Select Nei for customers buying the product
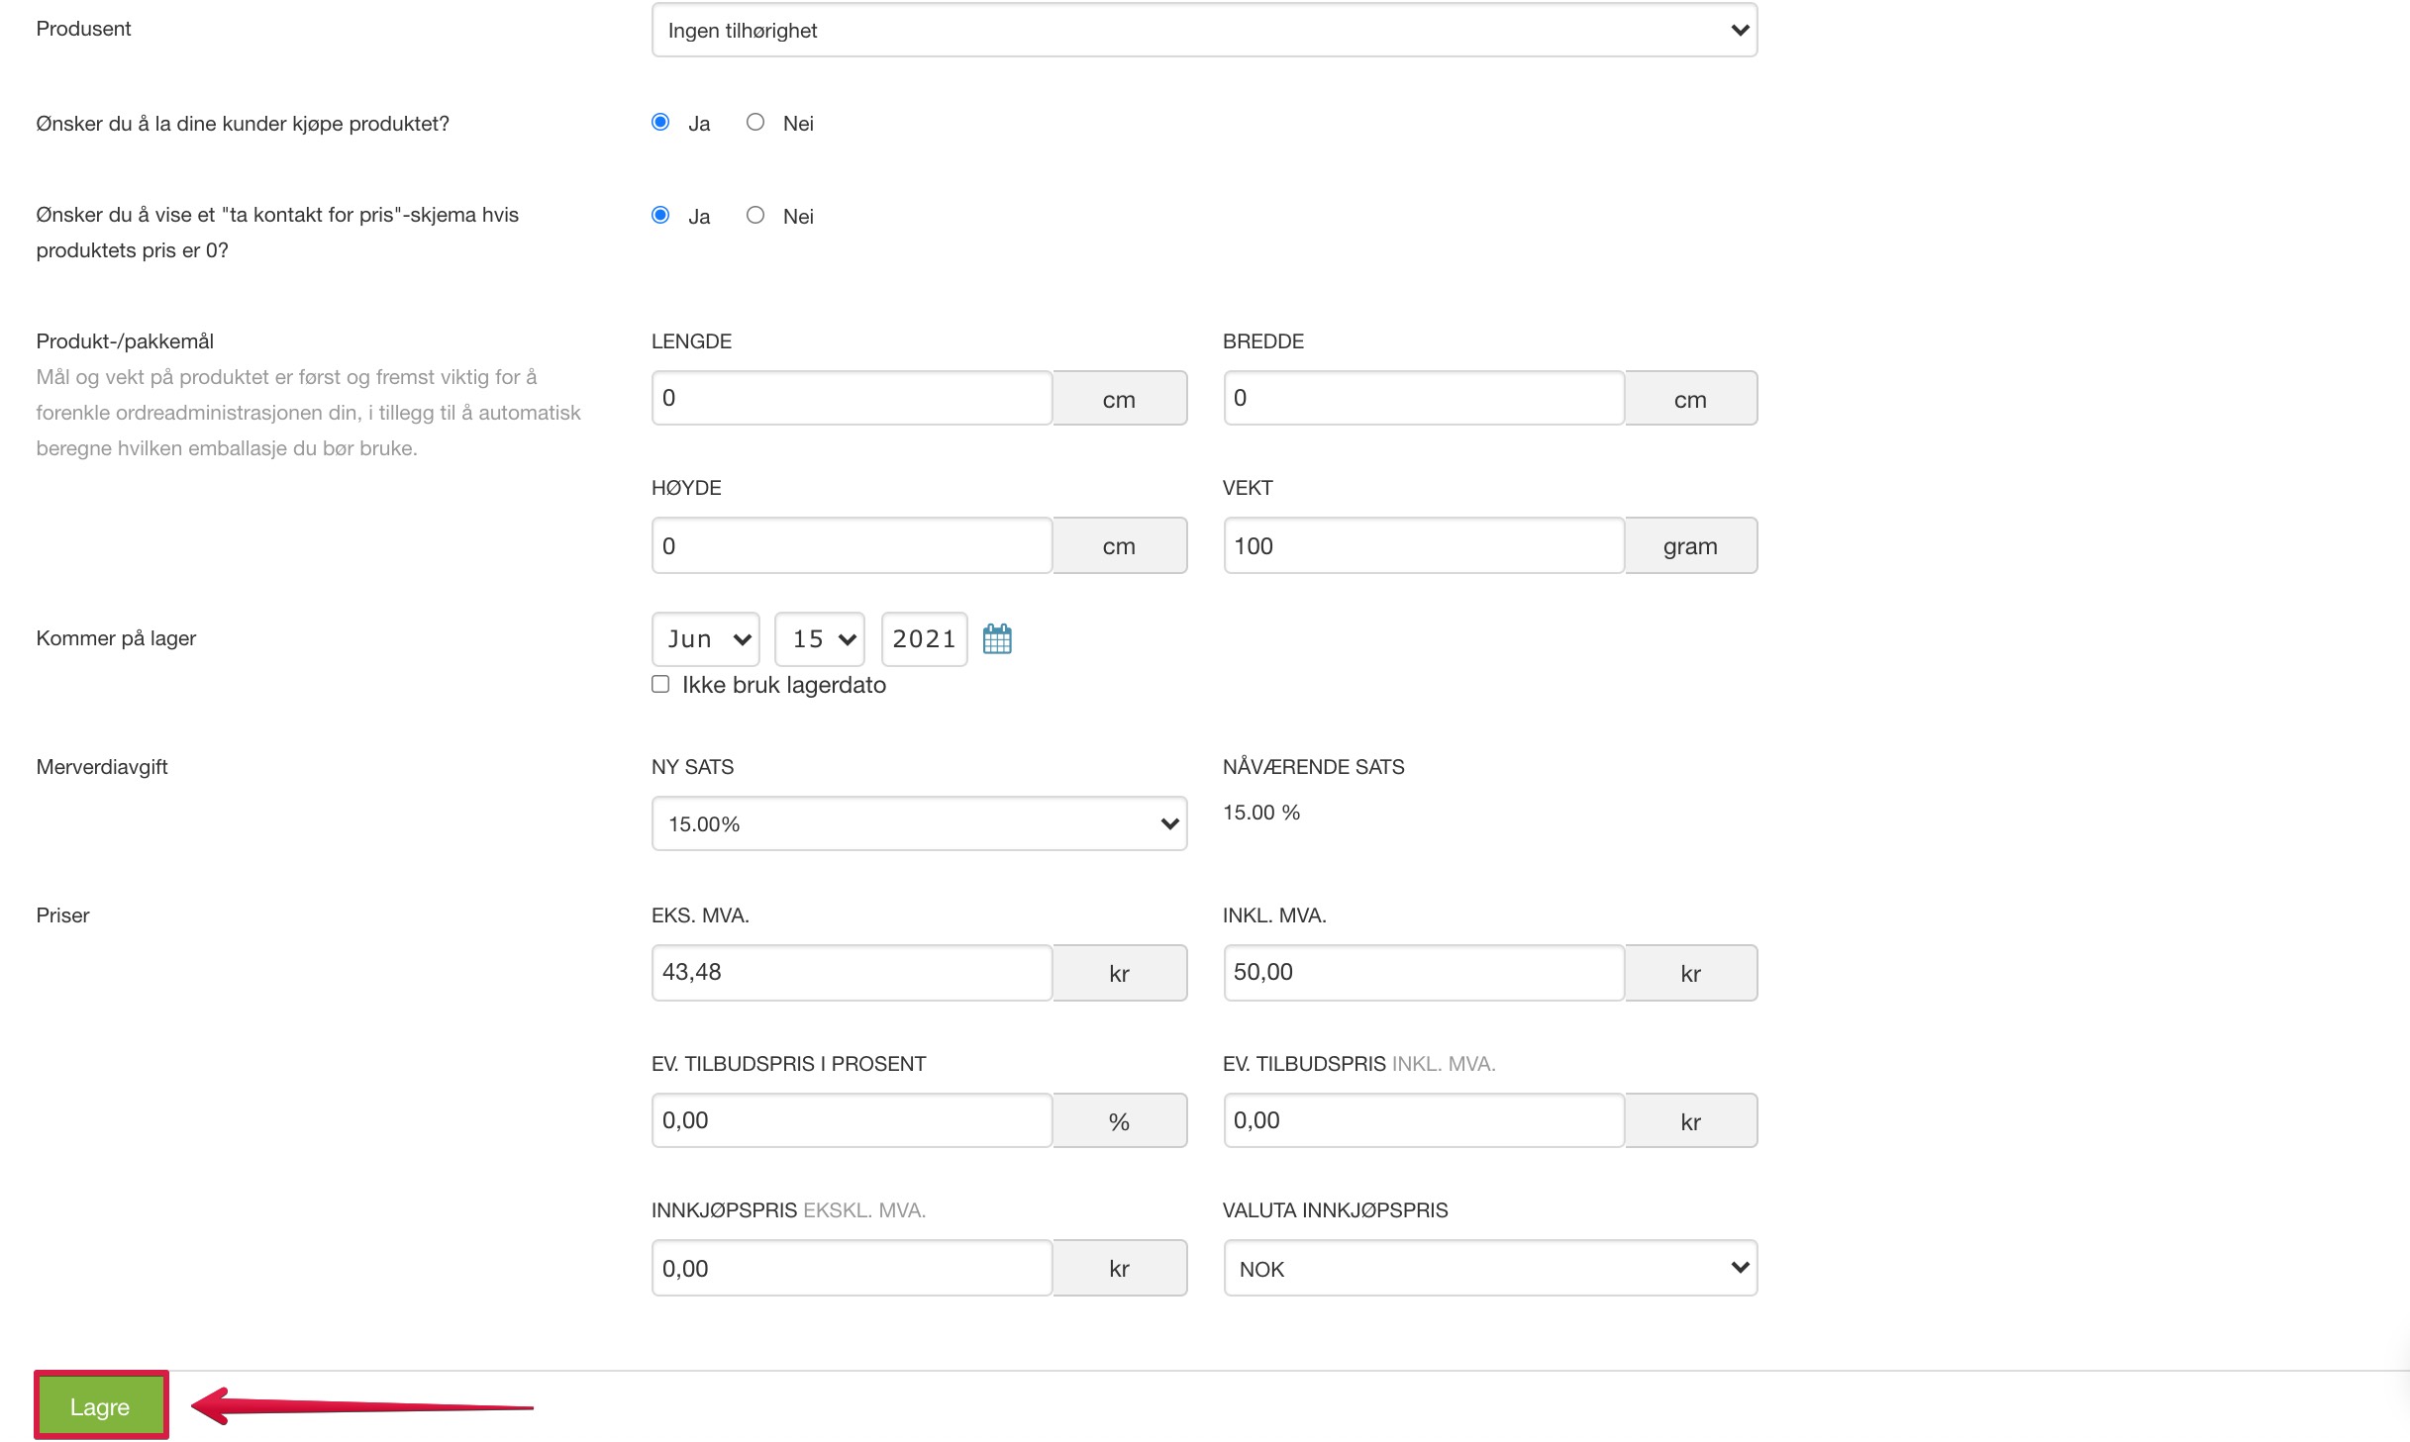 click(755, 123)
